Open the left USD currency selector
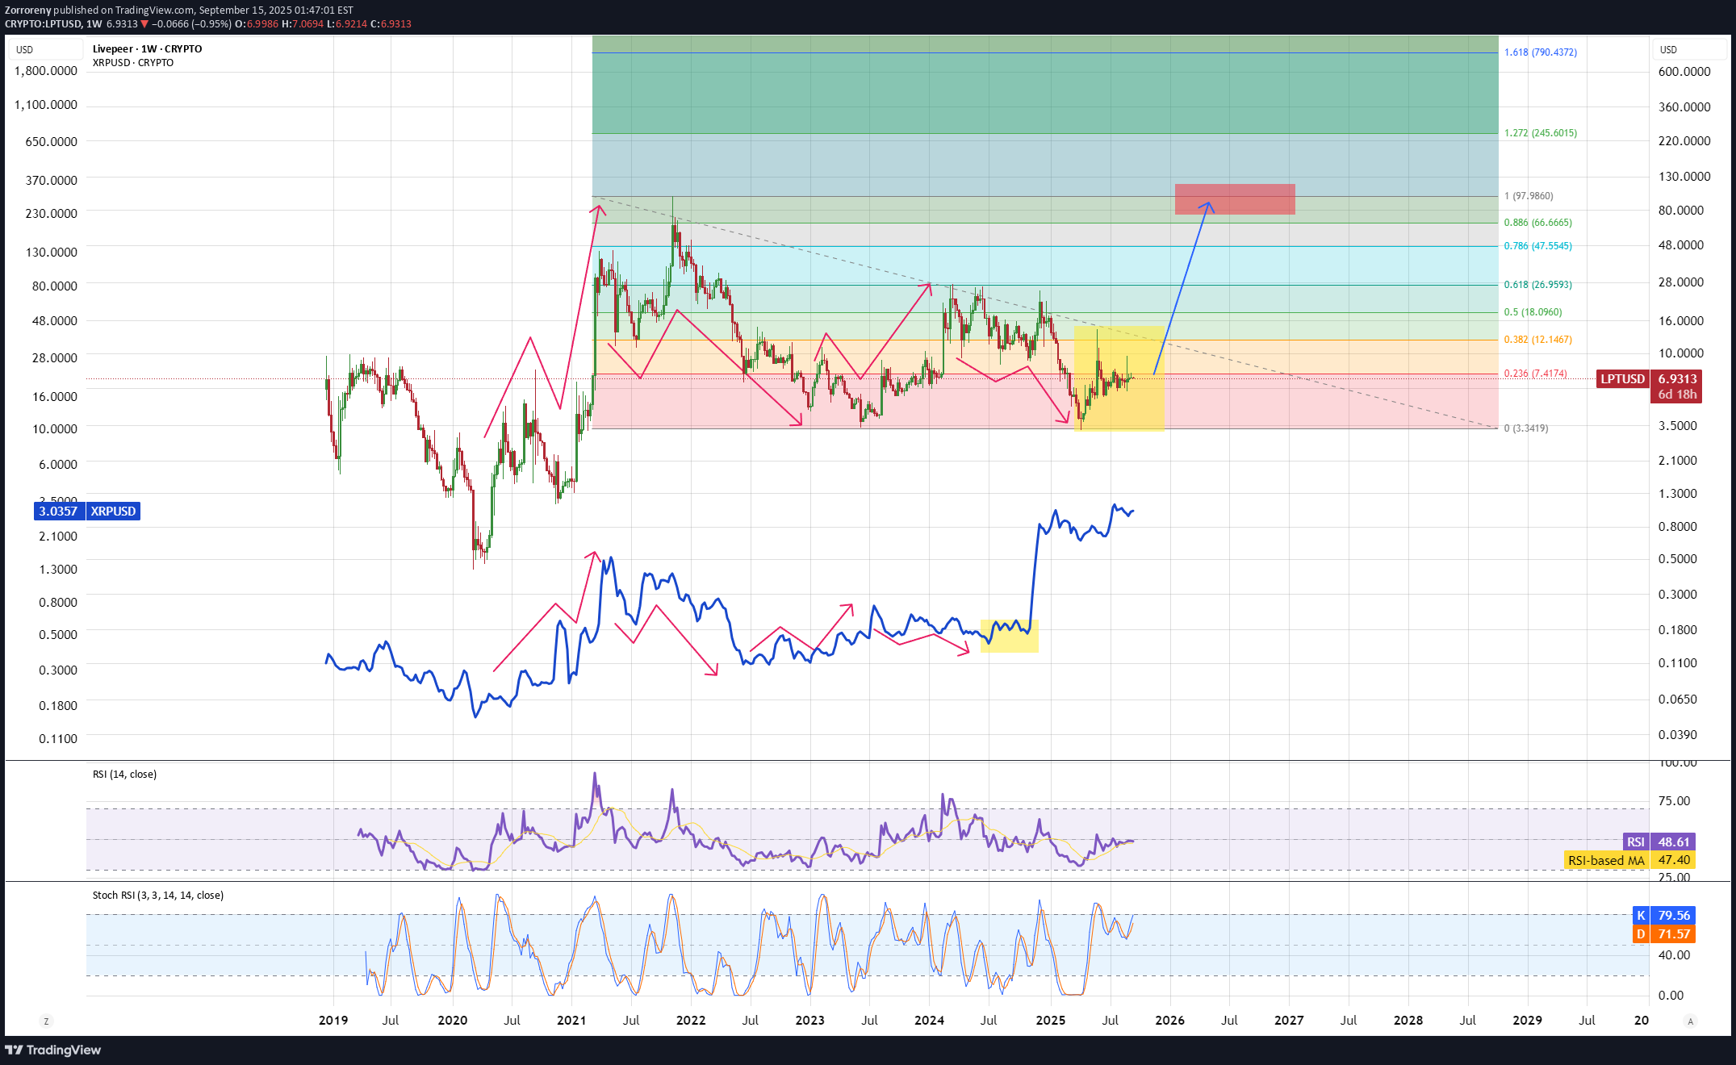 tap(45, 49)
